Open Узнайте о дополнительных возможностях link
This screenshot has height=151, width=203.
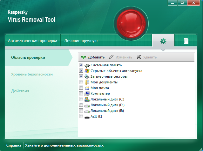click(x=64, y=145)
